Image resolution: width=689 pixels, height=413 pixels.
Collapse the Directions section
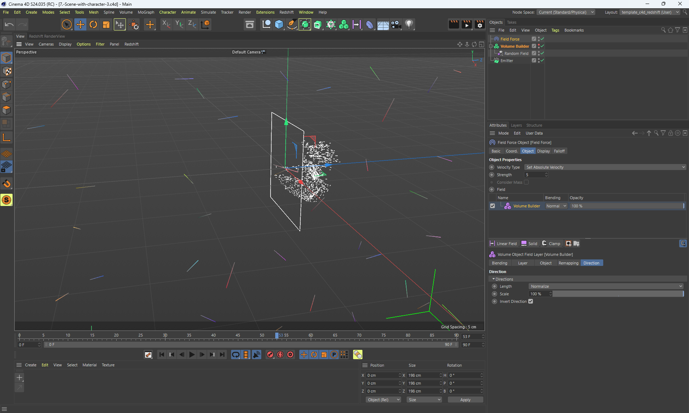click(x=493, y=279)
